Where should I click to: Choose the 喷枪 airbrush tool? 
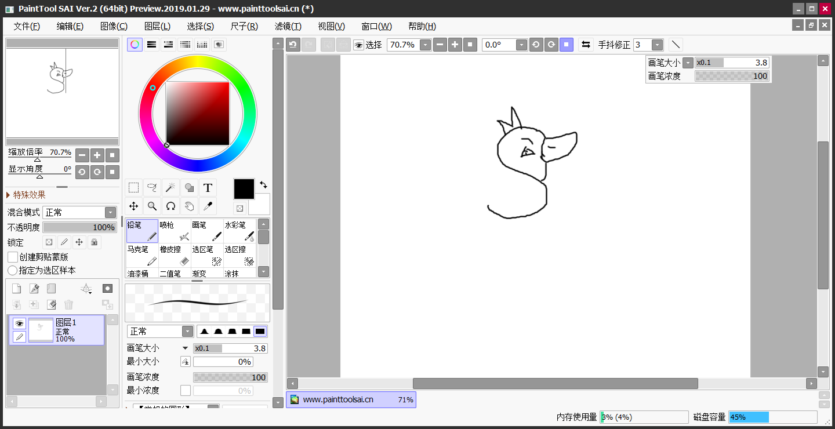point(175,231)
